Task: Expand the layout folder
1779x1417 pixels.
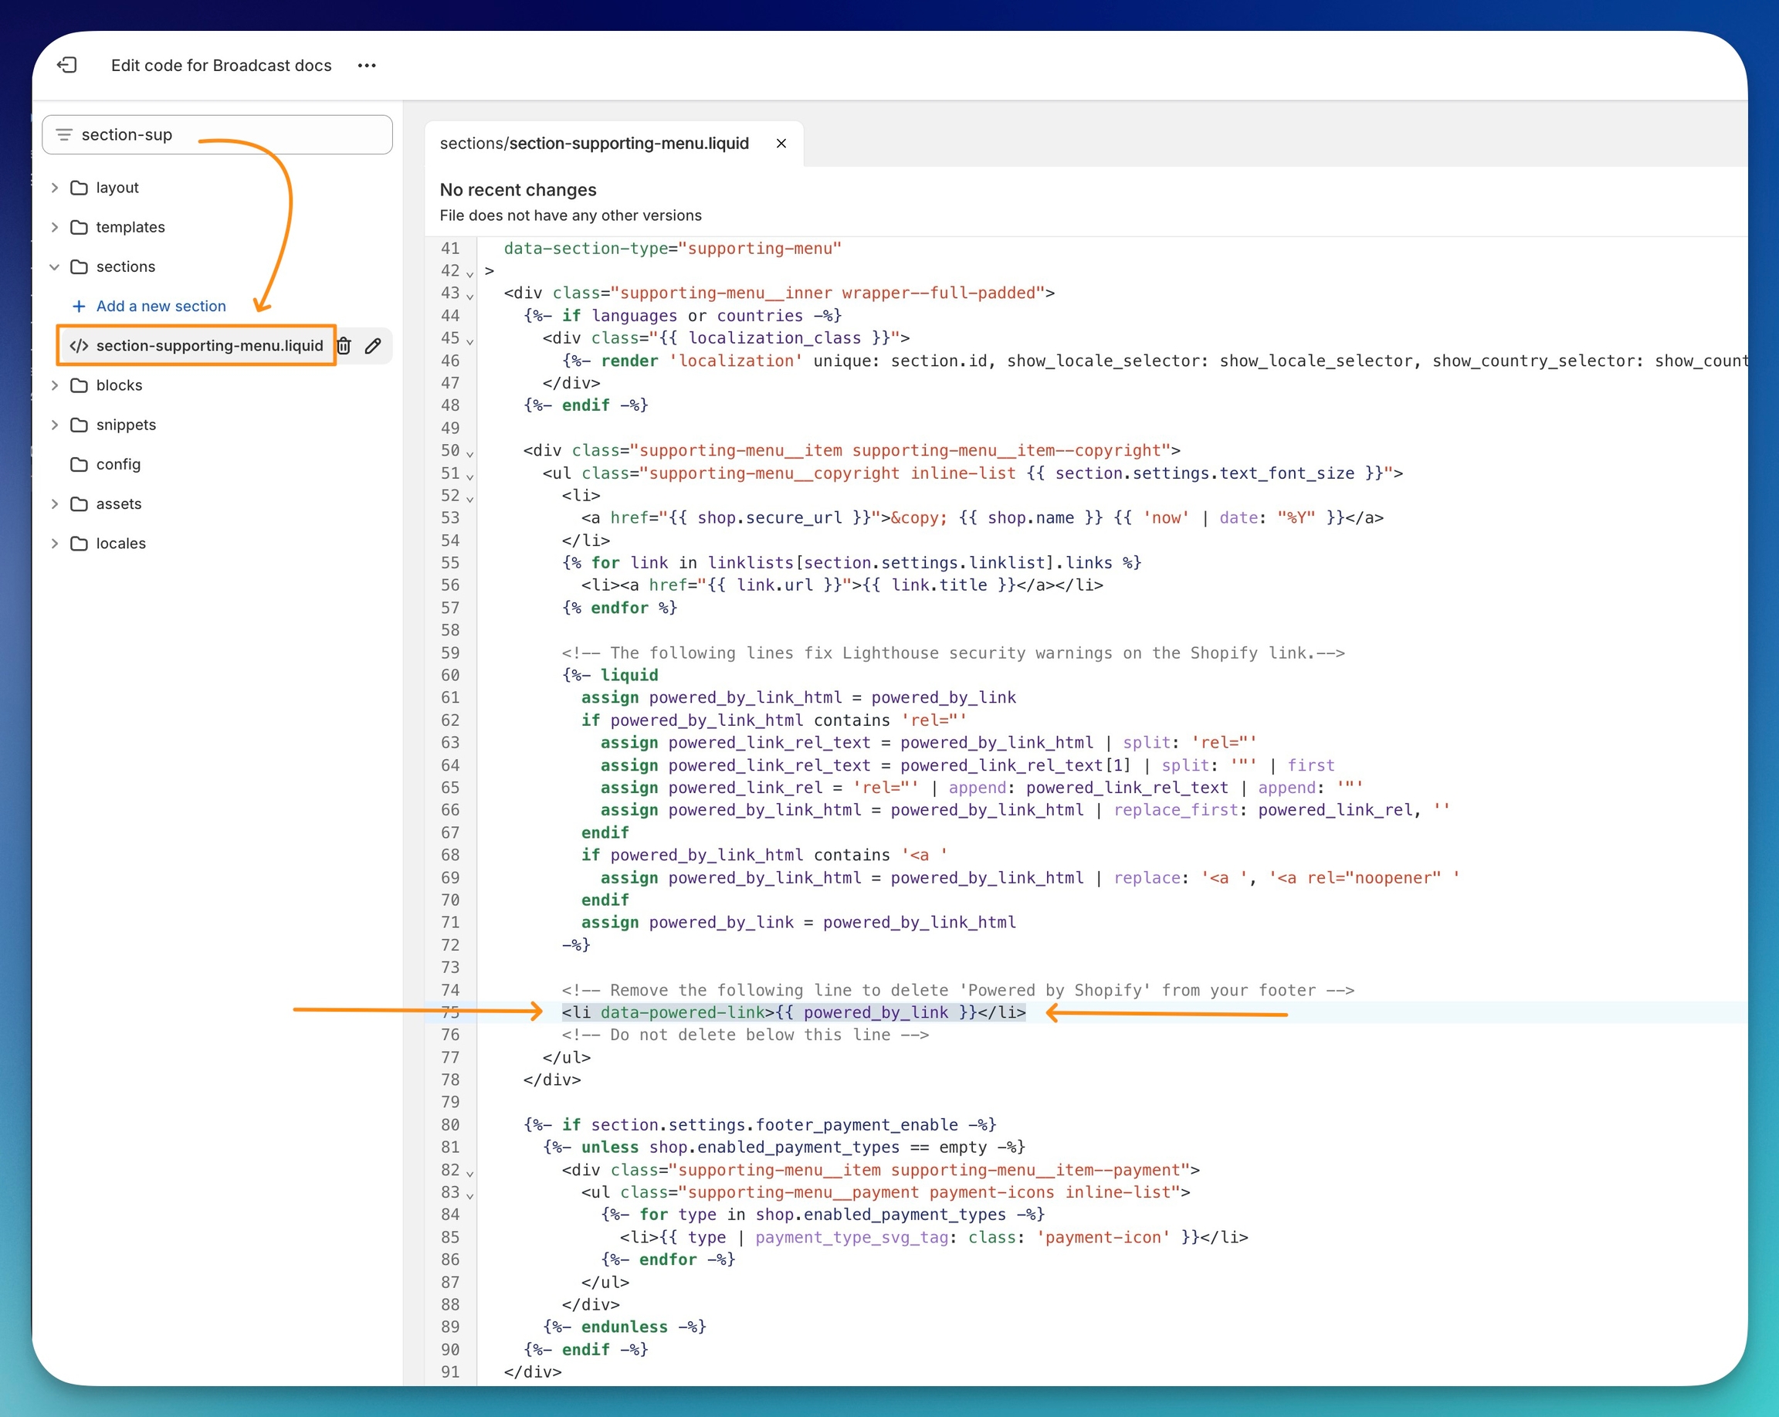Action: coord(55,188)
